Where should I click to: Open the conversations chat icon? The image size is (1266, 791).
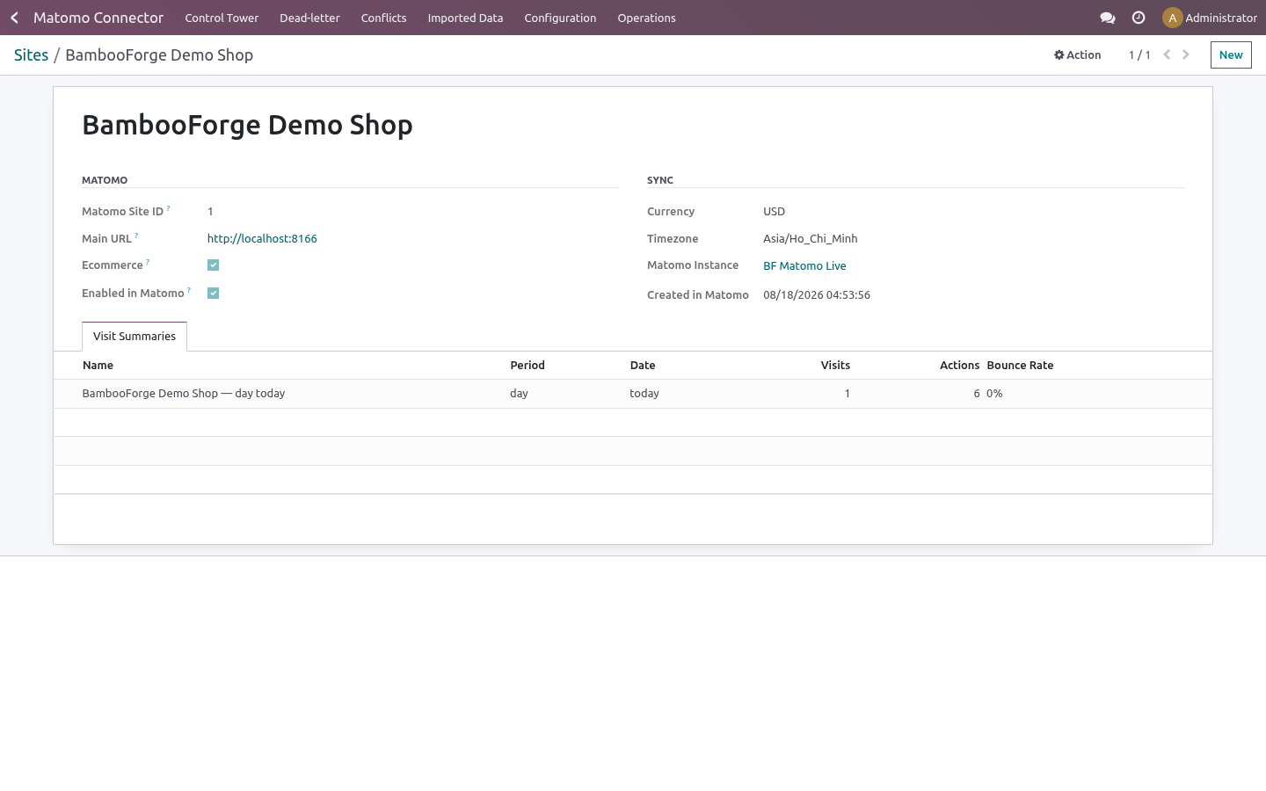1108,18
